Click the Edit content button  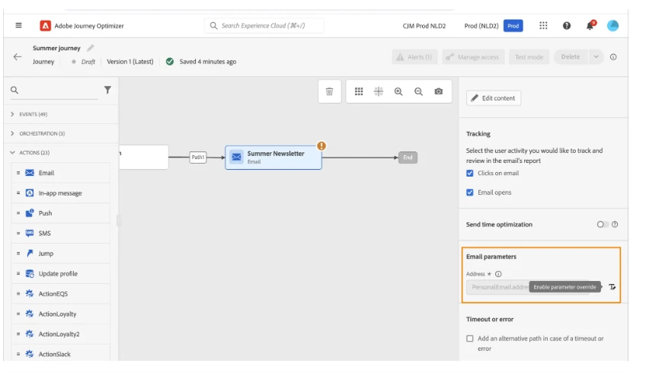coord(494,98)
